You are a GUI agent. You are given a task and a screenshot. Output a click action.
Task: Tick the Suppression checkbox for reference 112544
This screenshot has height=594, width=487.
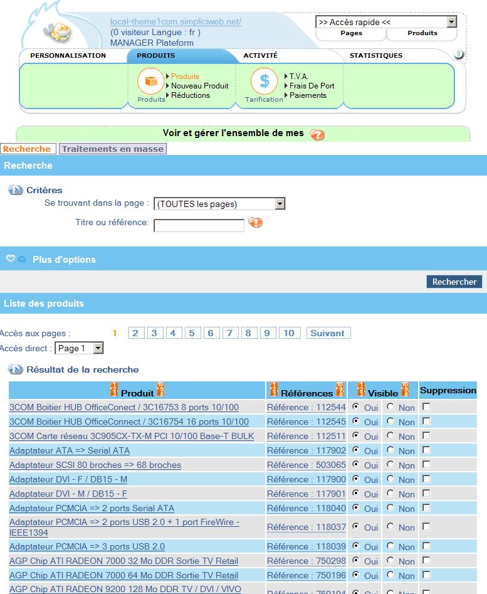coord(426,406)
